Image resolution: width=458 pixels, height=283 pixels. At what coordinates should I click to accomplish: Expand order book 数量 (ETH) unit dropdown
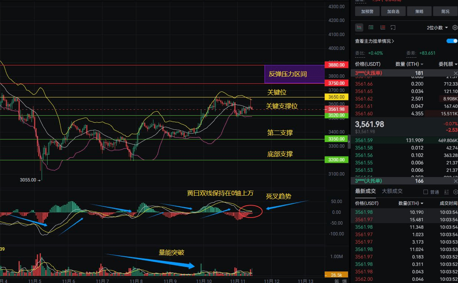tap(409, 64)
